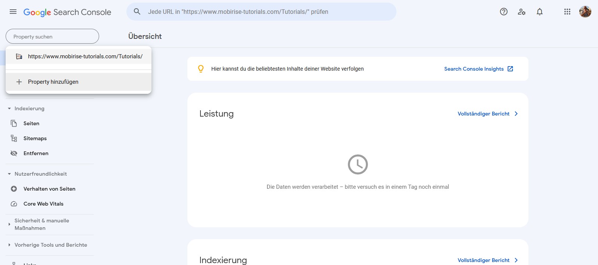Click the 'Die Daten werden verarbeitet' message
This screenshot has width=598, height=265.
[x=358, y=187]
